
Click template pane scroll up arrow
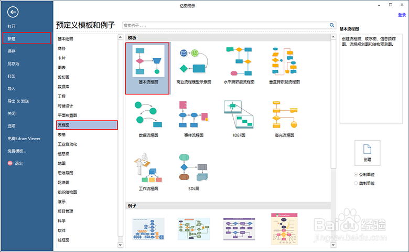333,37
